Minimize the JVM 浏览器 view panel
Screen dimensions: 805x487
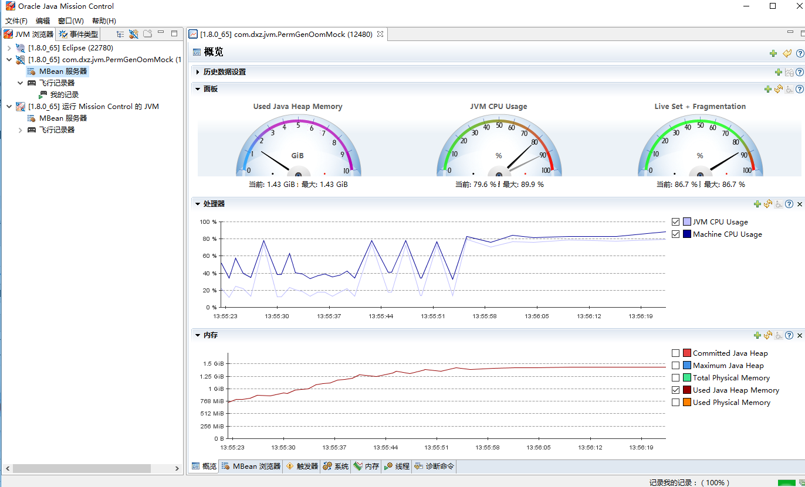161,33
